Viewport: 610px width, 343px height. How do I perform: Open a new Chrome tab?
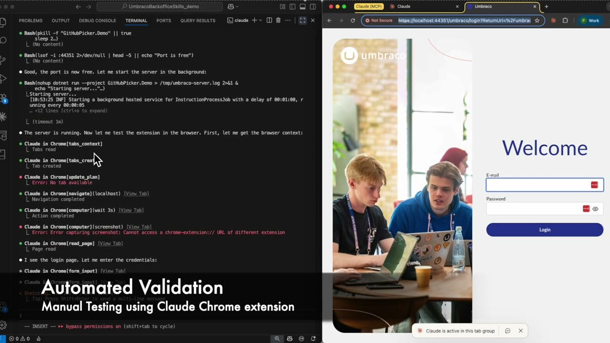coord(546,7)
